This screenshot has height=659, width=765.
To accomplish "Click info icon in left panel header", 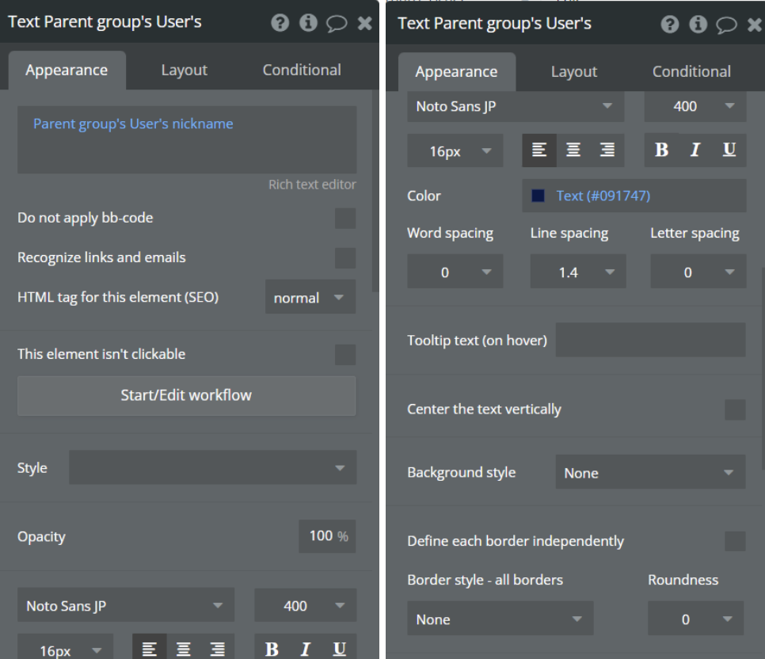I will 308,23.
